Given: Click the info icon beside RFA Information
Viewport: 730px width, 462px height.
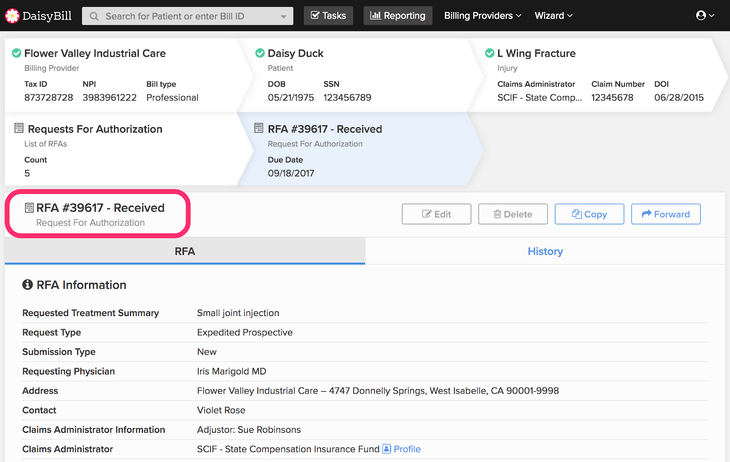Looking at the screenshot, I should coord(28,285).
